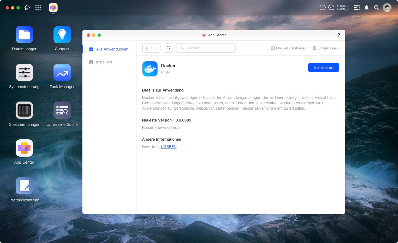Click the App Center help question mark
Screen dimensions: 398x243
pos(339,35)
